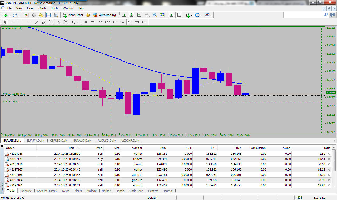This screenshot has width=337, height=200.
Task: Close order 48224956 with its X
Action: tap(328, 154)
